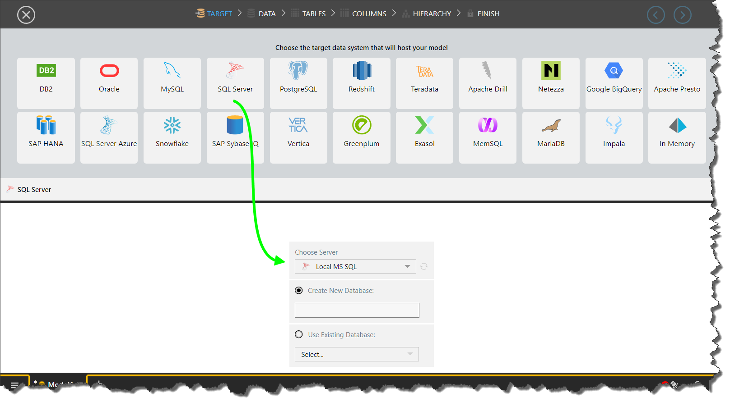Click the In Memory target icon

[x=677, y=126]
